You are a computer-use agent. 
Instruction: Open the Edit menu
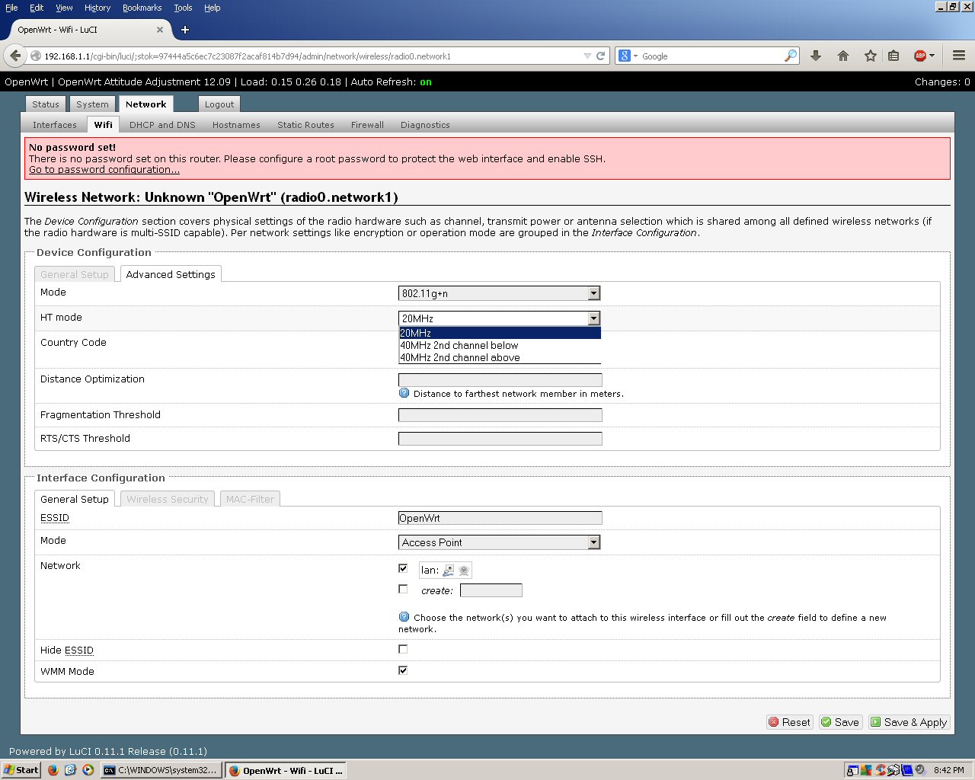point(37,8)
